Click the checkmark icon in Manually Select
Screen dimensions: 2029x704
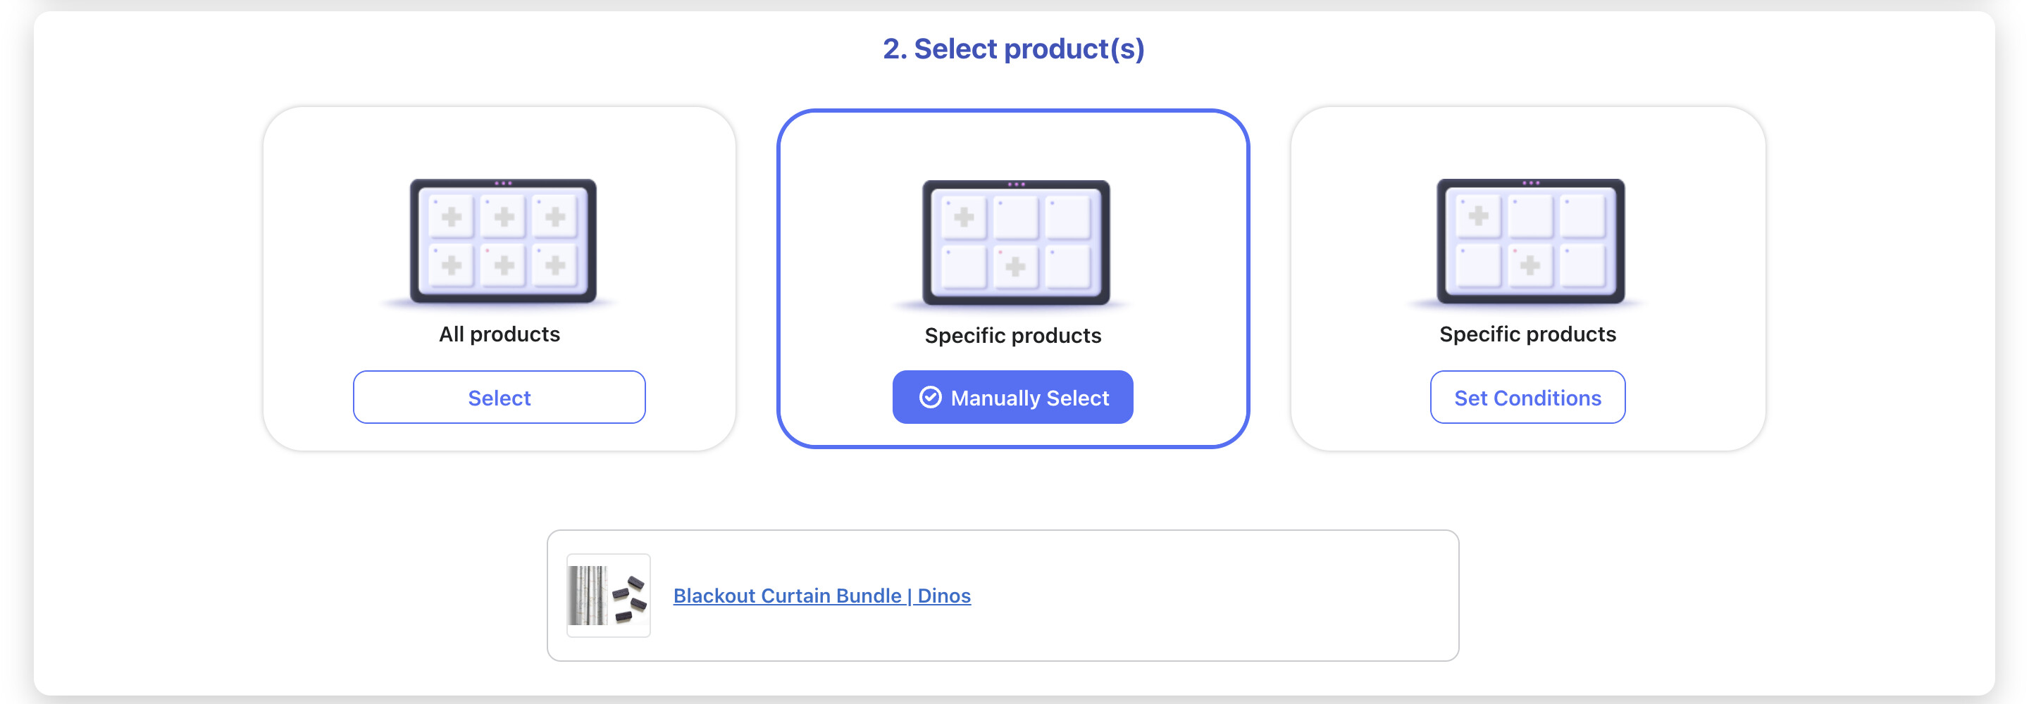(930, 398)
